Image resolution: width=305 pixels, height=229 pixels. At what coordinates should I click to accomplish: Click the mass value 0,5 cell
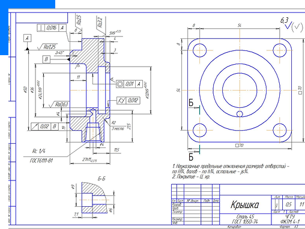288,204
